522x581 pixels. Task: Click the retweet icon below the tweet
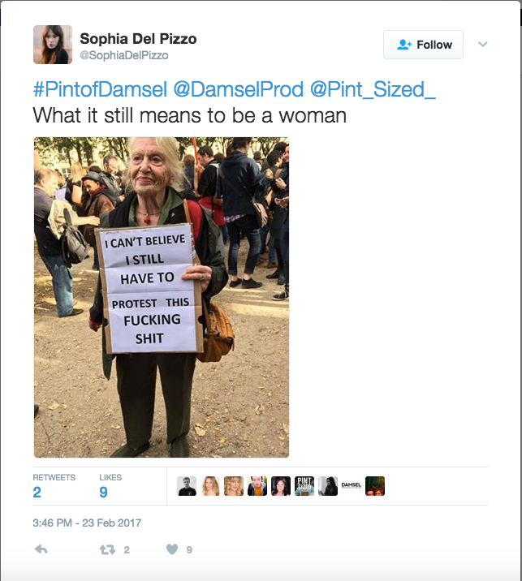107,550
